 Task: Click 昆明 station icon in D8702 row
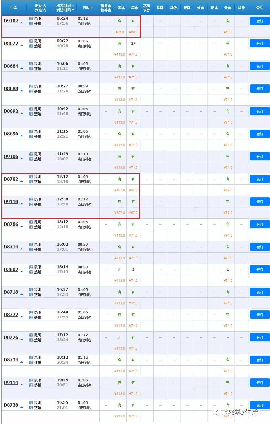pos(31,177)
